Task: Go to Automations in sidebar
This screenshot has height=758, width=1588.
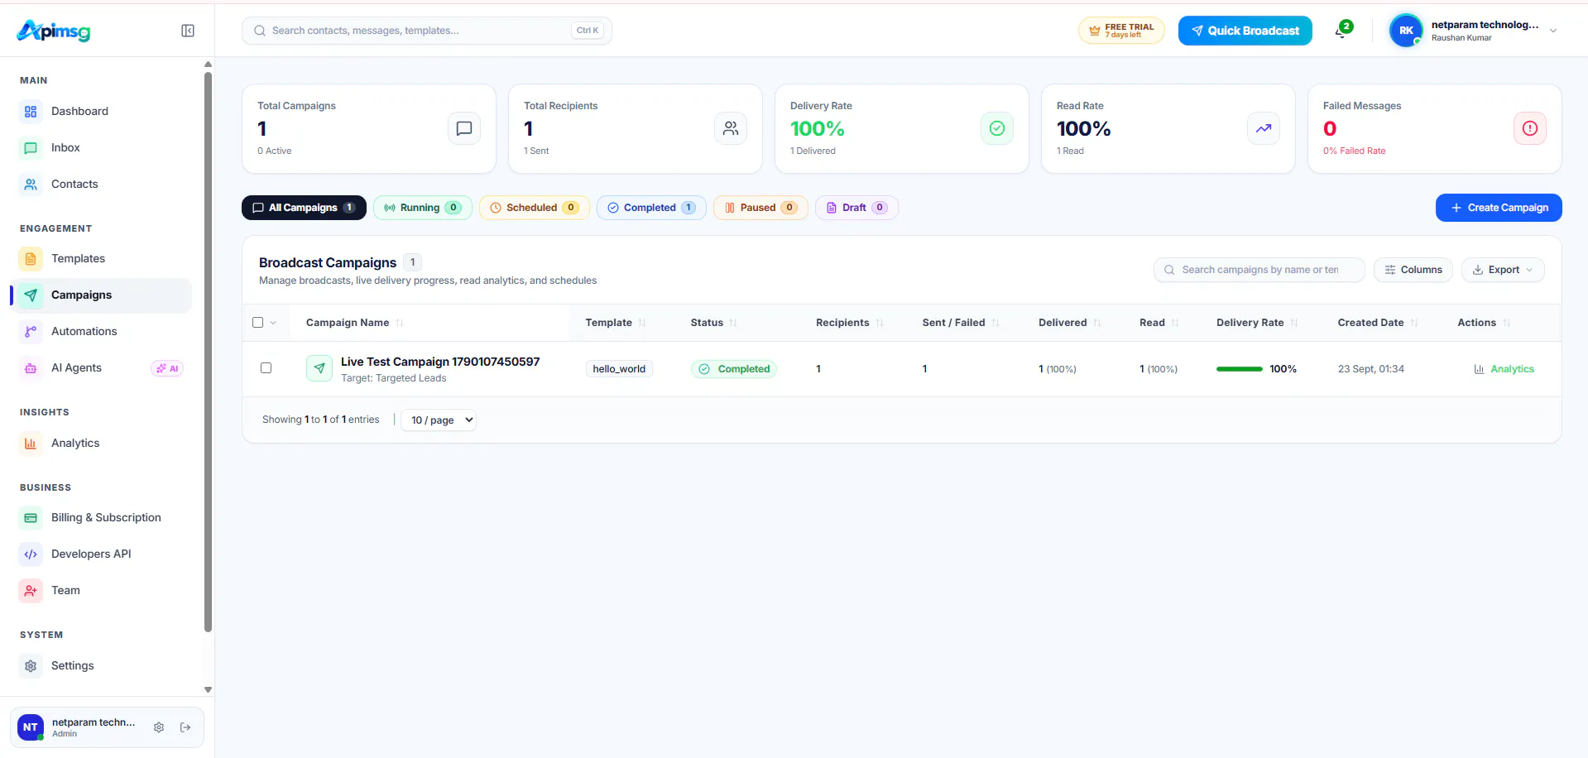Action: point(101,332)
